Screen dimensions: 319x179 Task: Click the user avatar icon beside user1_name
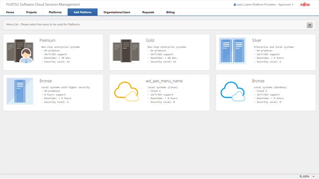coord(235,4)
